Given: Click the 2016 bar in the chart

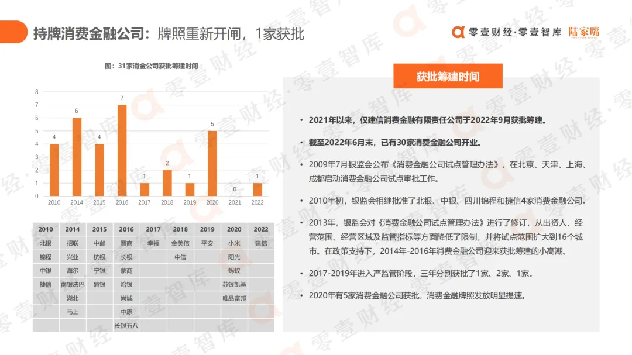Looking at the screenshot, I should pos(122,150).
